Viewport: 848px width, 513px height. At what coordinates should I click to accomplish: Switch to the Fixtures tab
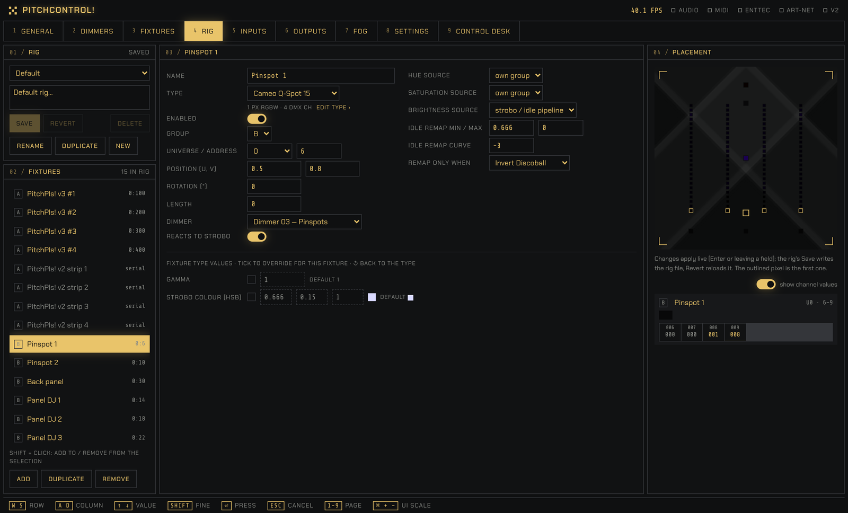point(154,31)
